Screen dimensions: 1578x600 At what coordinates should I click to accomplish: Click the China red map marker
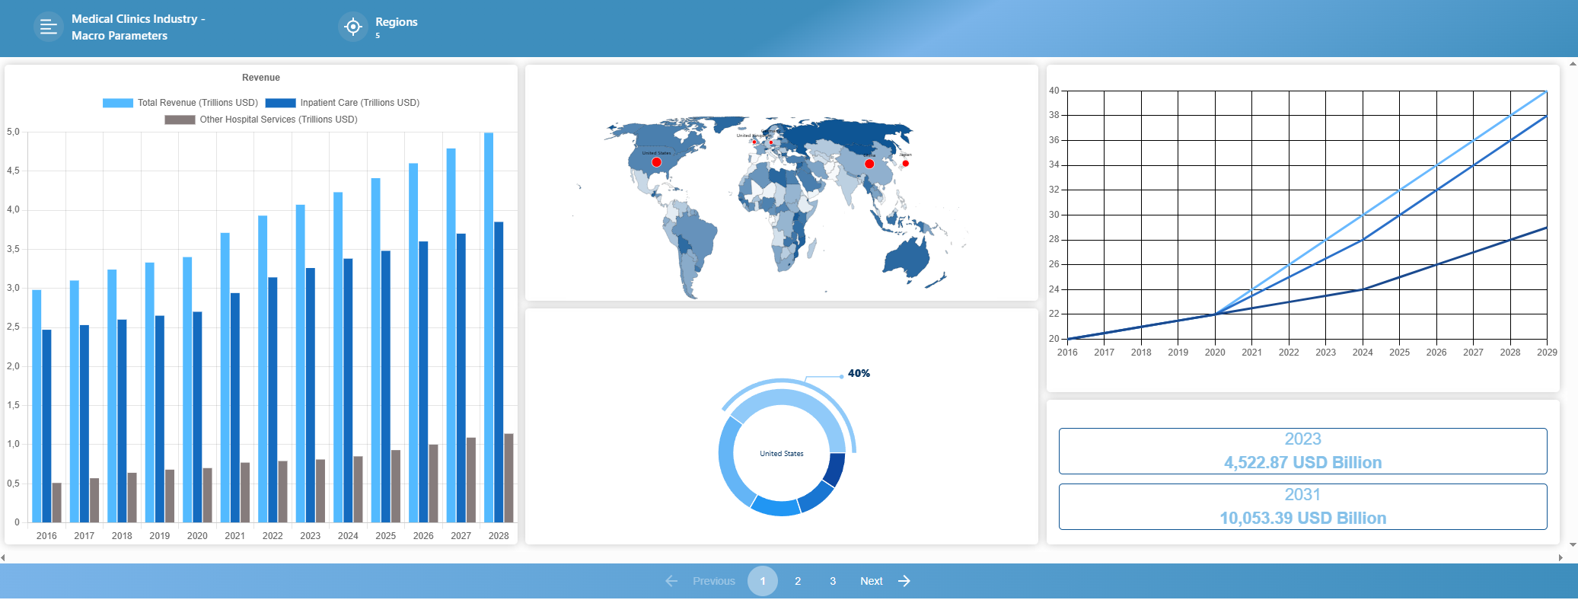point(869,164)
